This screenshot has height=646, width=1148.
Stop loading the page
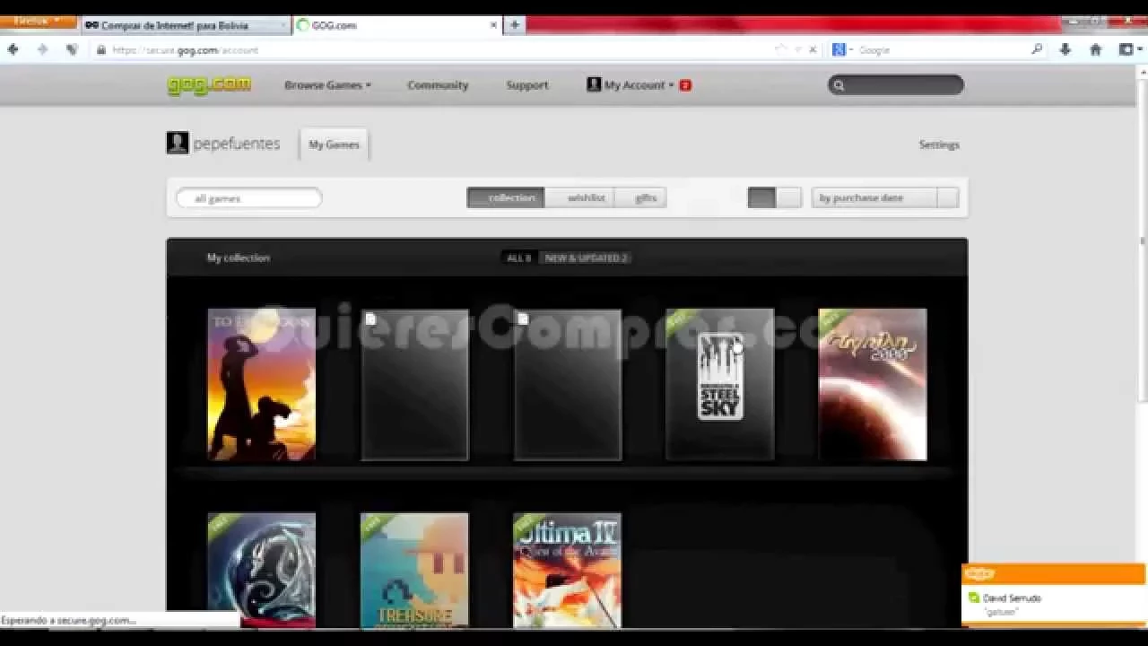click(x=813, y=50)
